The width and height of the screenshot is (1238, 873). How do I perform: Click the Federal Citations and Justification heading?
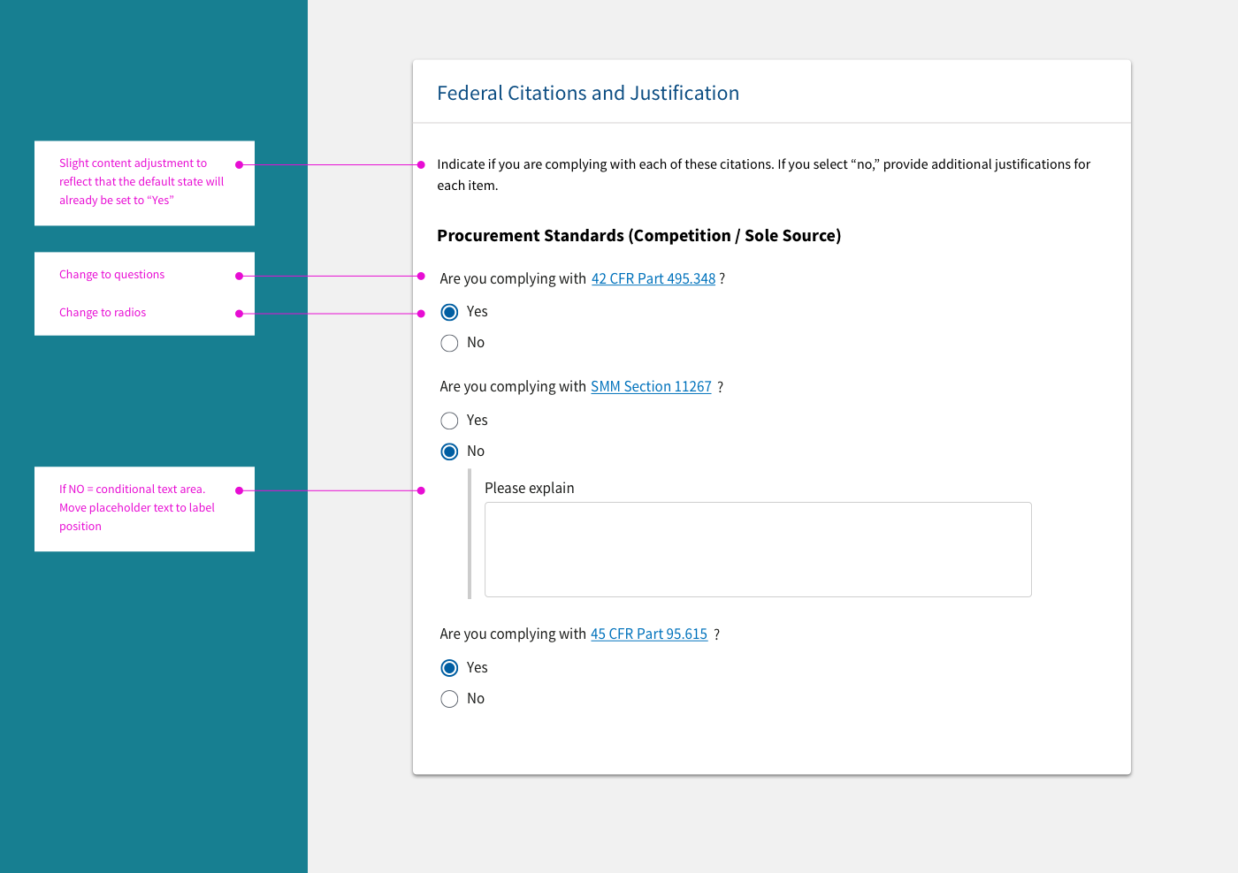pyautogui.click(x=588, y=93)
